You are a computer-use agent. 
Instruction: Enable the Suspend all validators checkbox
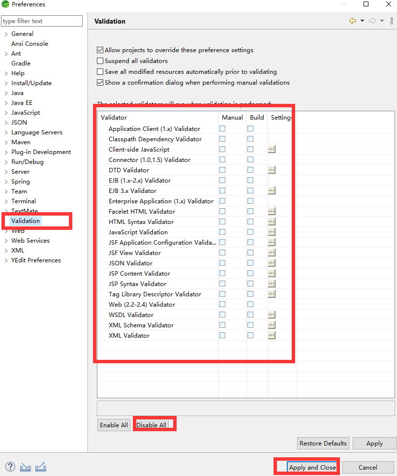(x=100, y=61)
